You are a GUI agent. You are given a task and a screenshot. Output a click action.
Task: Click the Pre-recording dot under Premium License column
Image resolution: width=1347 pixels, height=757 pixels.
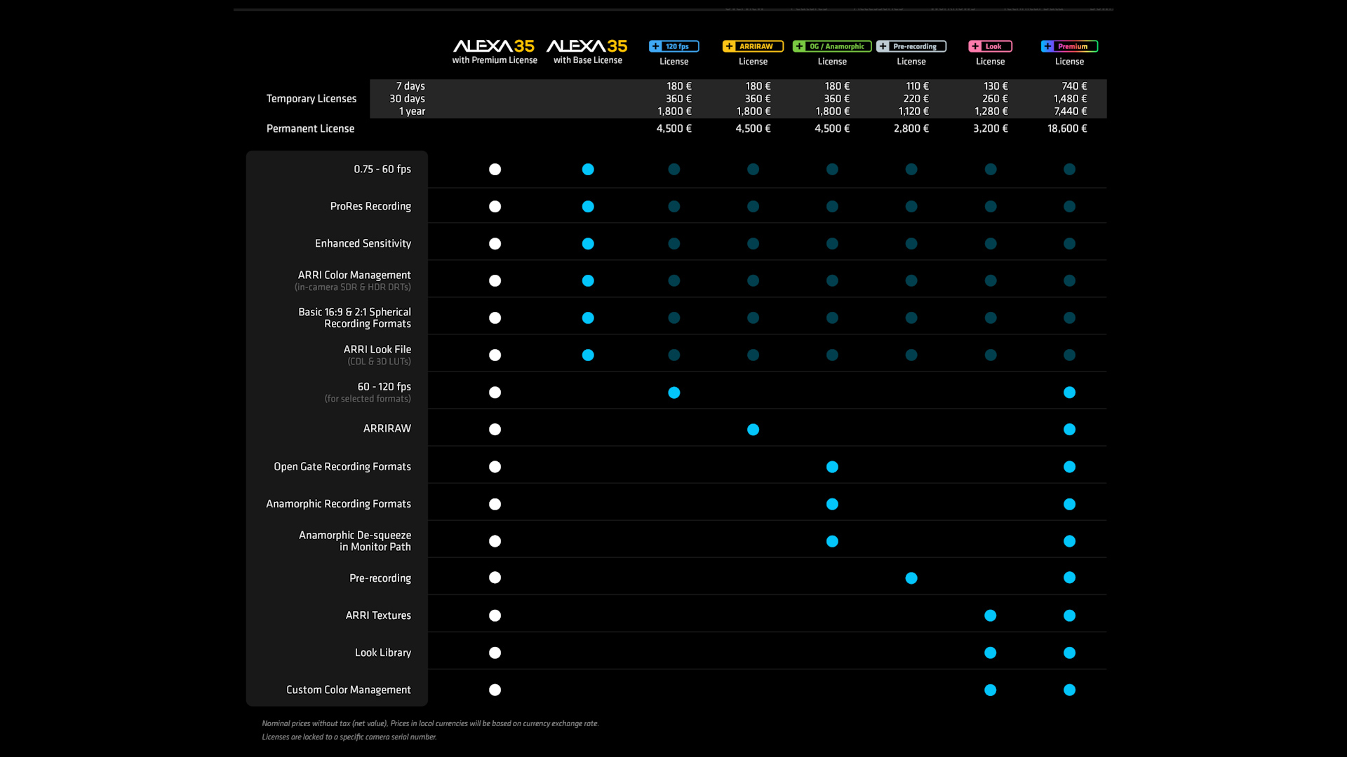1069,578
